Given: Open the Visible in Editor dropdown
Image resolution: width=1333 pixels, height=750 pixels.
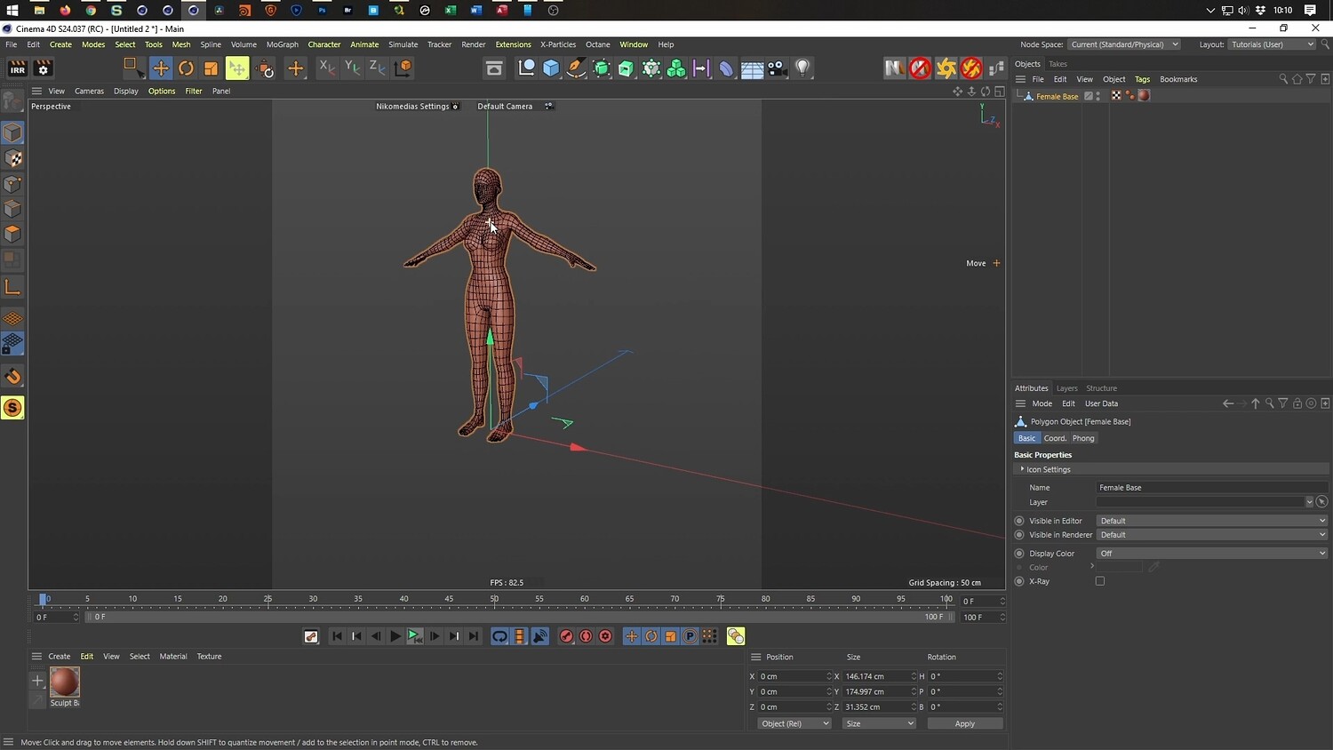Looking at the screenshot, I should (x=1211, y=521).
